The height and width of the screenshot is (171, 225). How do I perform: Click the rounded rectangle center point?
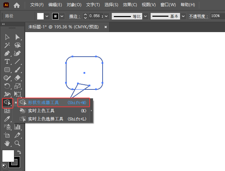[x=85, y=73]
